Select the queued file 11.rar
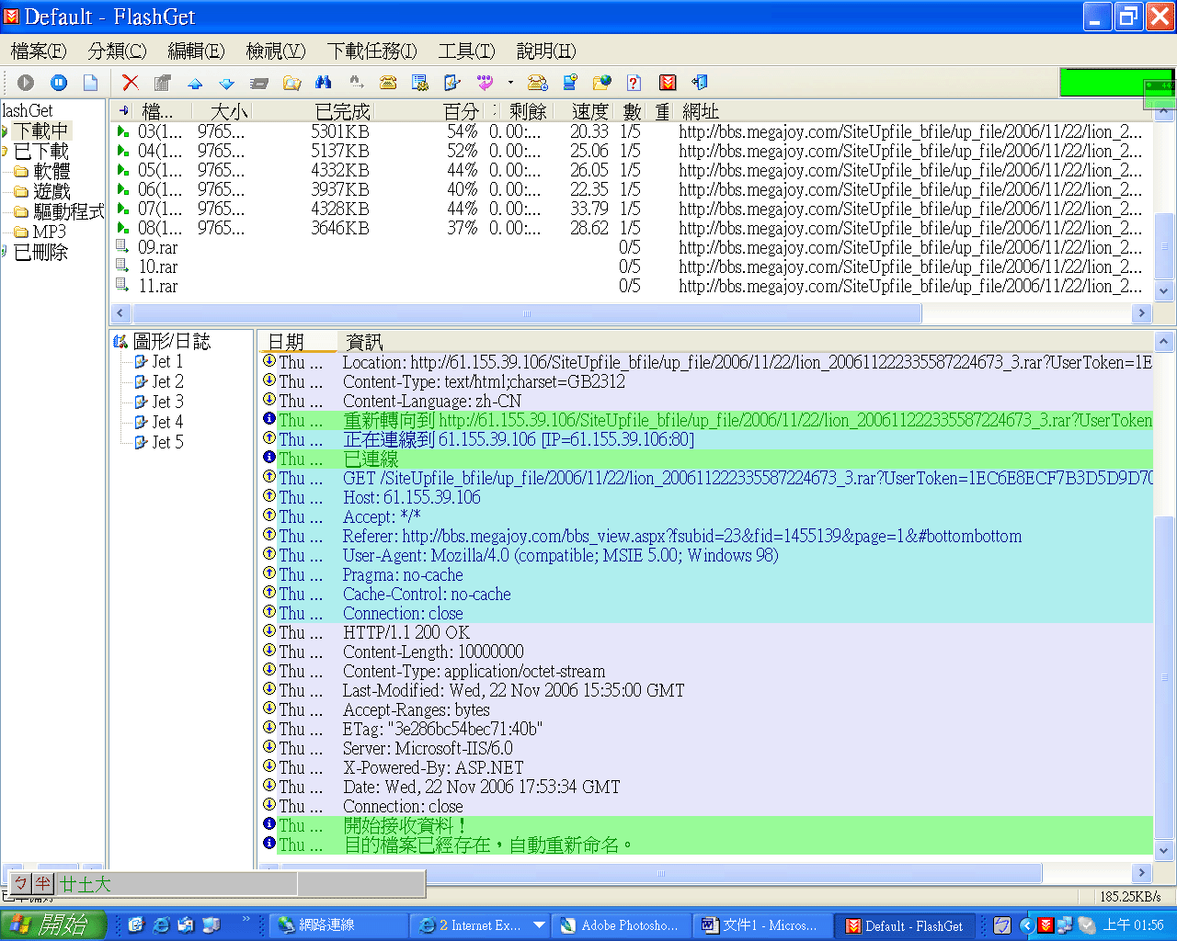This screenshot has width=1177, height=941. tap(630, 286)
